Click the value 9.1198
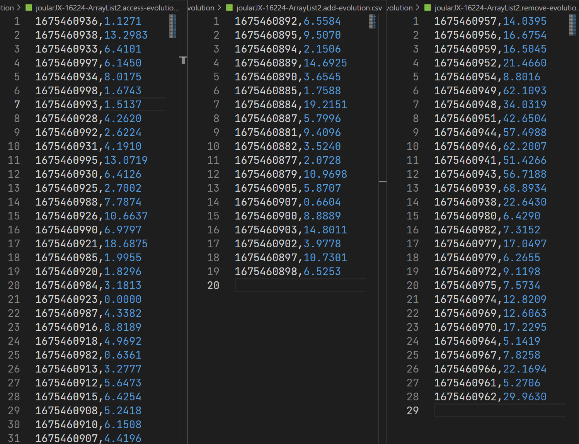 (522, 272)
